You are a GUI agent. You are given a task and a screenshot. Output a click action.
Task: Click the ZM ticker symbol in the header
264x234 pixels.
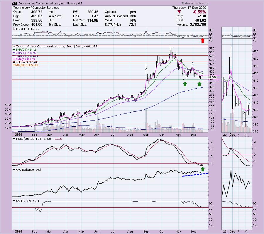[14, 3]
